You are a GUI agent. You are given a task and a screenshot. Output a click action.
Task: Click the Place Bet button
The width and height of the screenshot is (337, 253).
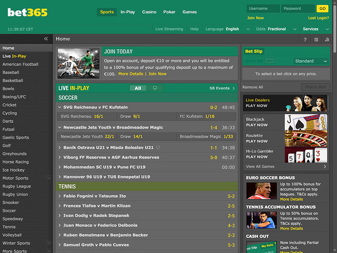pos(316,87)
